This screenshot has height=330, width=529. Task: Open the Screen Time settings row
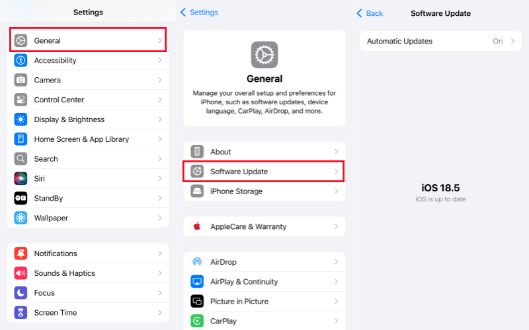click(88, 312)
